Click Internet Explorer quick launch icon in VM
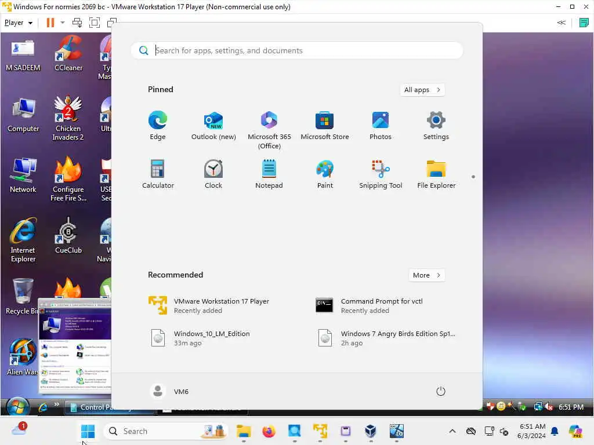Image resolution: width=594 pixels, height=445 pixels. [43, 407]
